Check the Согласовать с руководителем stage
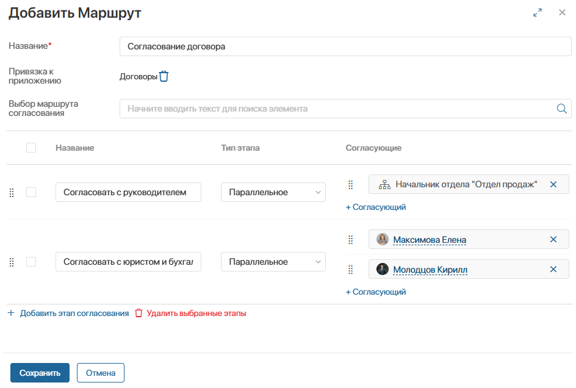Viewport: 576px width, 388px height. [31, 192]
